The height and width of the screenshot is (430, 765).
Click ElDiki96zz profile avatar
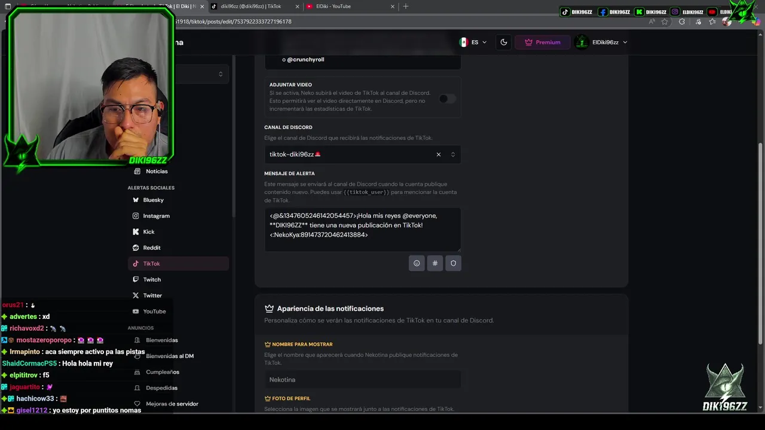[x=582, y=42]
